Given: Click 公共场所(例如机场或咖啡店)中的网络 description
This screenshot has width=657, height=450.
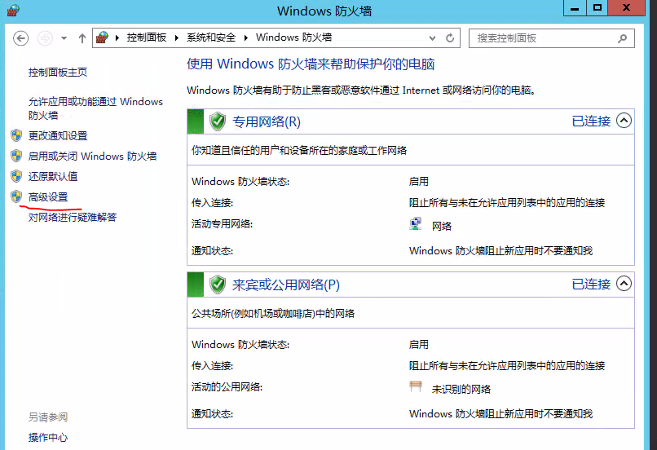Looking at the screenshot, I should [273, 313].
